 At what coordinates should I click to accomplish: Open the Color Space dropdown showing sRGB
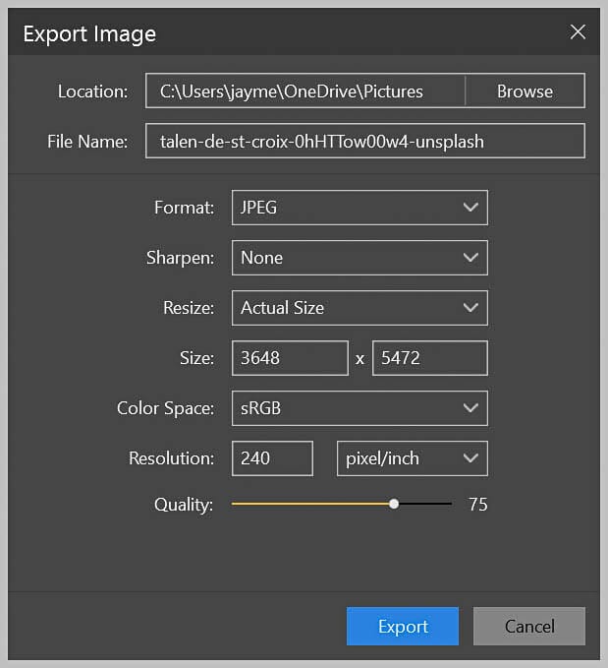(x=359, y=408)
